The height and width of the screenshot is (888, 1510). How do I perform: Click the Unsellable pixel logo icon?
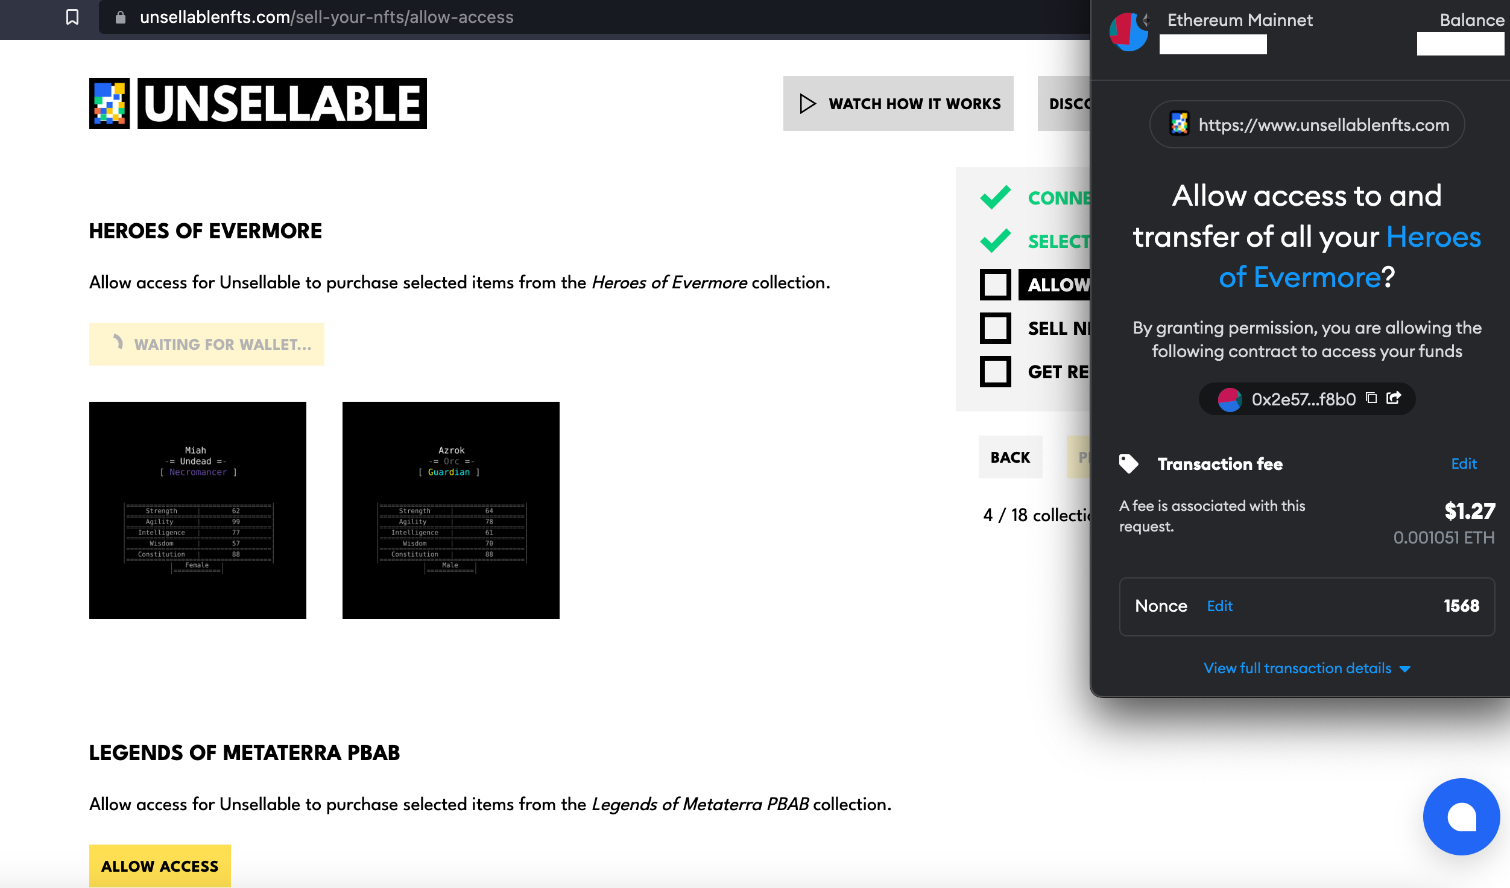[109, 103]
